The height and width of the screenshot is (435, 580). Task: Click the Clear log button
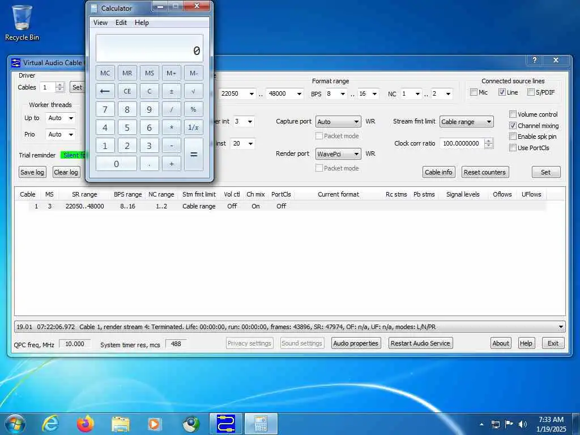click(66, 172)
